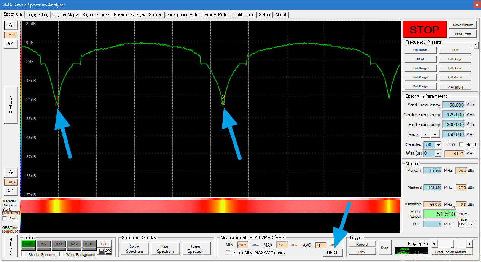The height and width of the screenshot is (262, 481).
Task: Enable the Notch checkbox
Action: (x=461, y=144)
